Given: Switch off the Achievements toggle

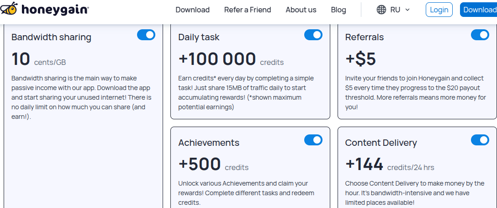Looking at the screenshot, I should point(313,140).
